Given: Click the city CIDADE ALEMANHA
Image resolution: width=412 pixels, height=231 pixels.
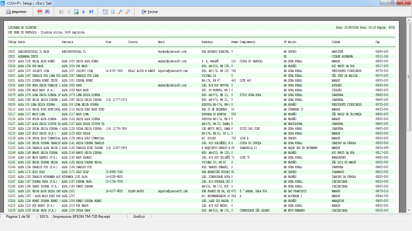Looking at the screenshot, I should tap(343, 57).
